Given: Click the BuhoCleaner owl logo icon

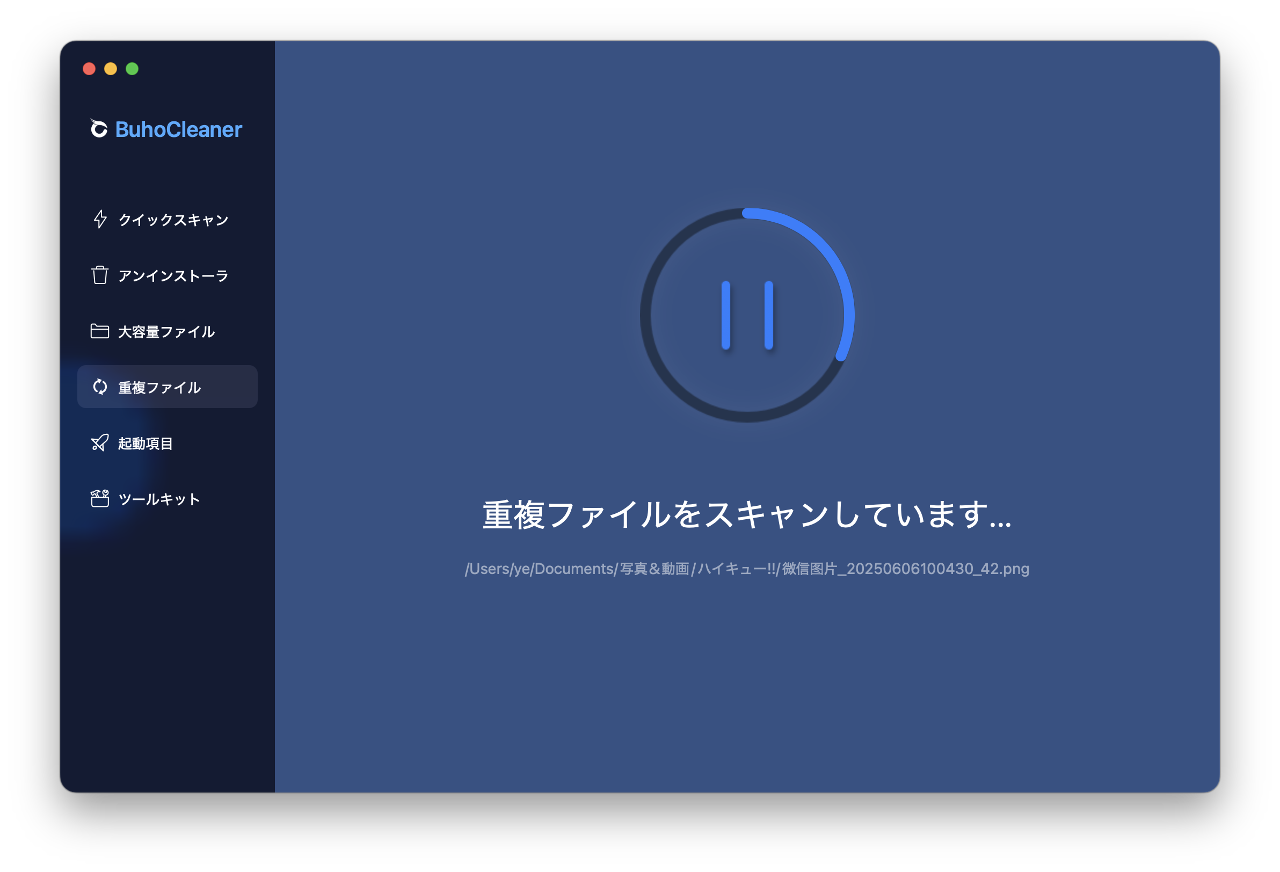Looking at the screenshot, I should (99, 129).
